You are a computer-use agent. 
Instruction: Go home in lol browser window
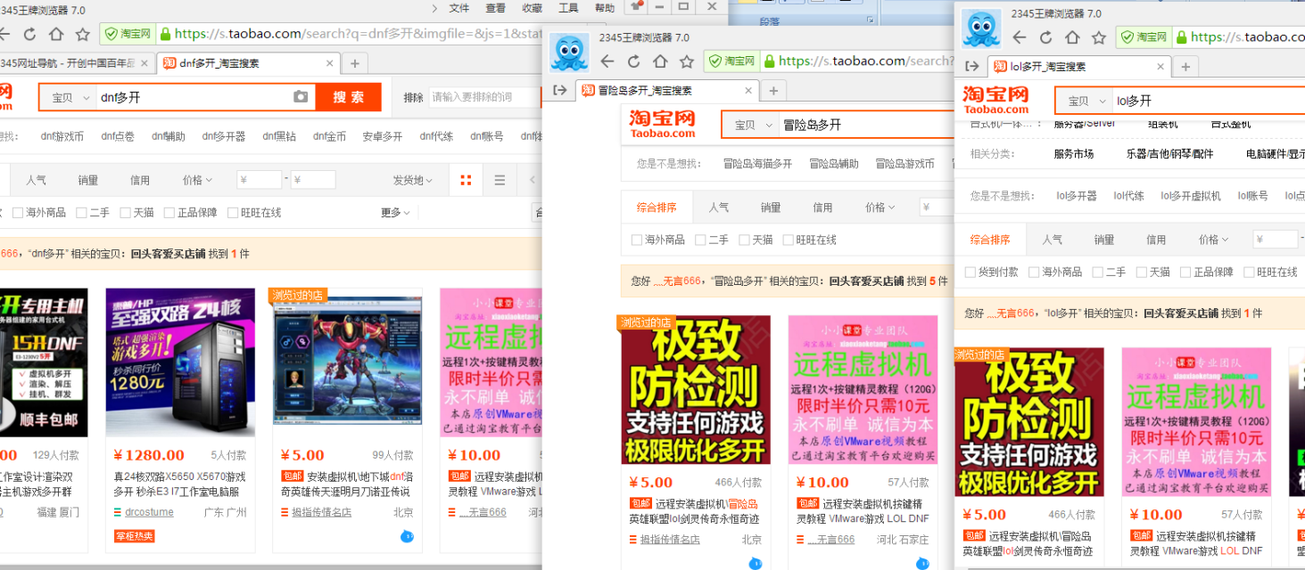pyautogui.click(x=1072, y=37)
